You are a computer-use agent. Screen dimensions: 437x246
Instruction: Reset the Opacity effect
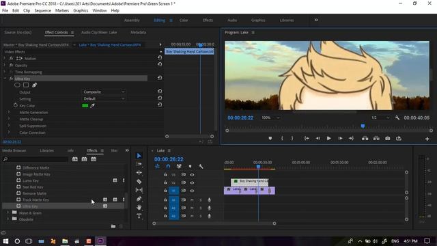point(159,64)
